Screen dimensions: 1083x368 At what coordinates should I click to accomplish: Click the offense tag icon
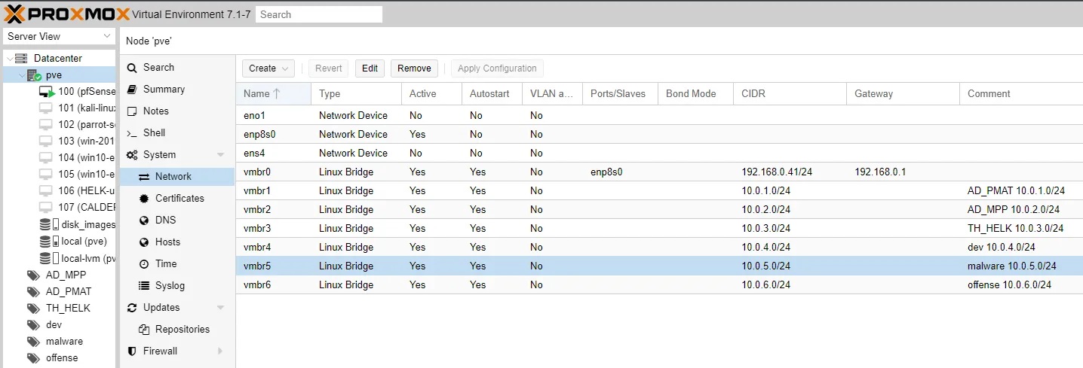point(33,357)
